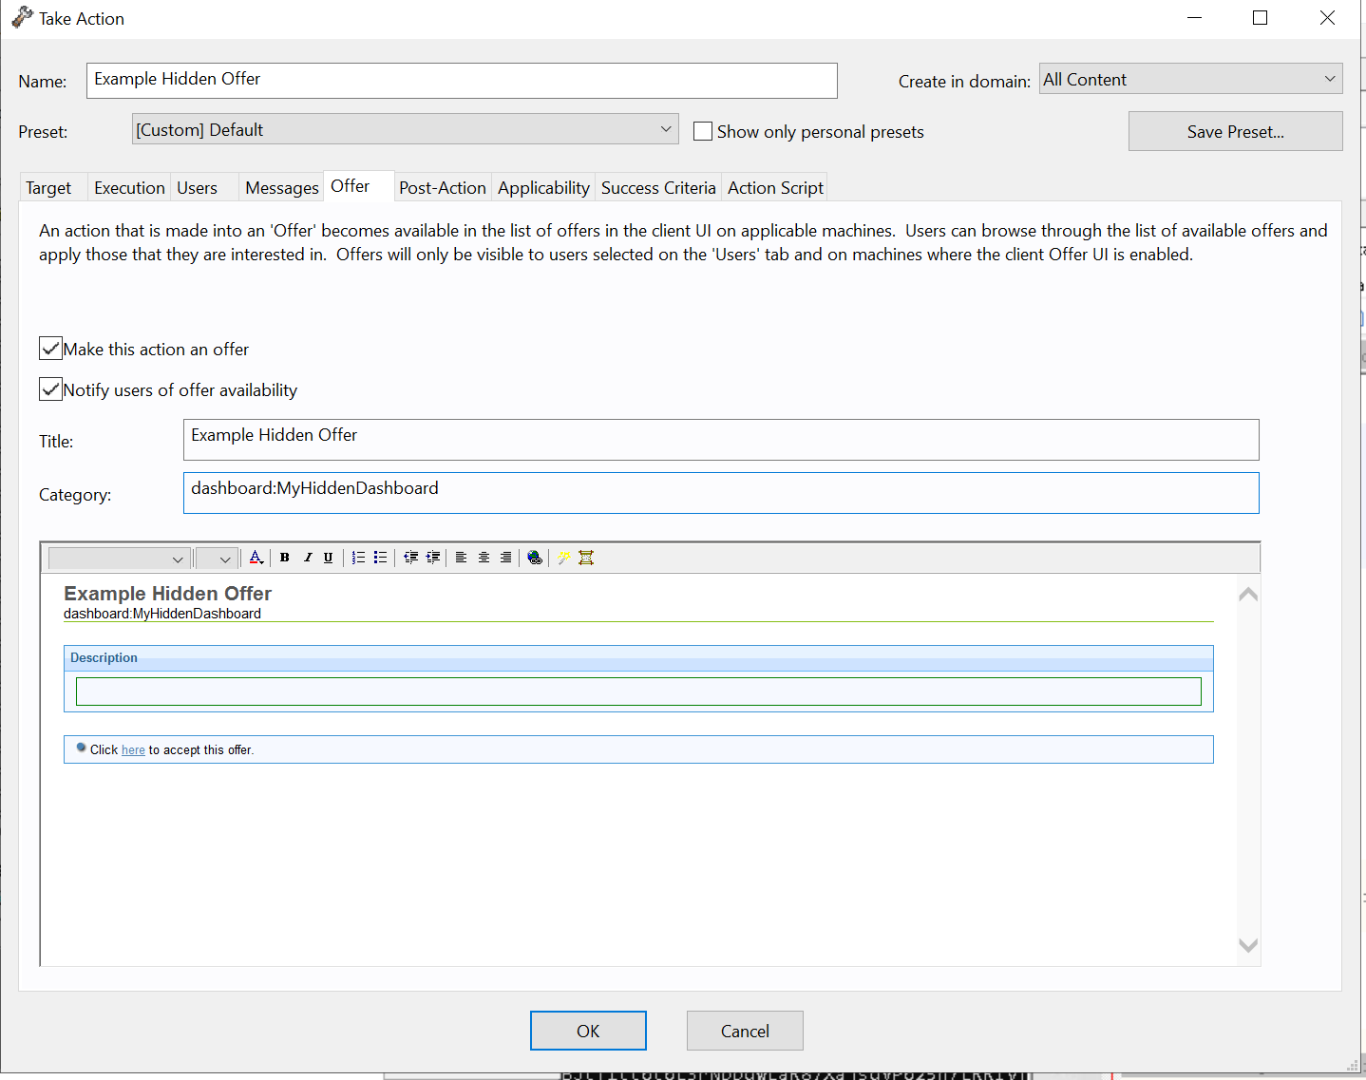Open the font name dropdown in editor
1366x1080 pixels.
(119, 559)
